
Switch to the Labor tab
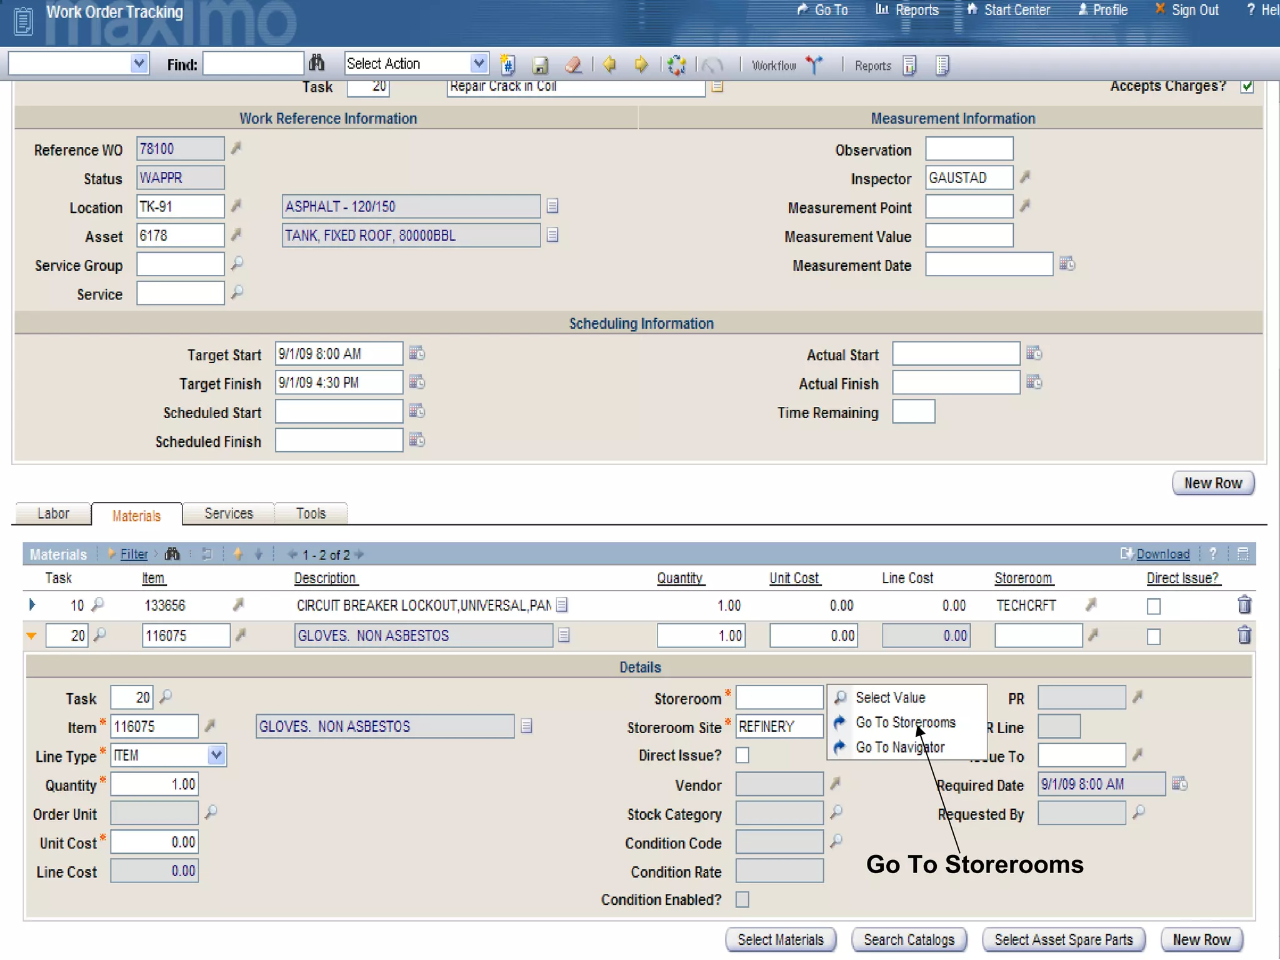tap(53, 514)
